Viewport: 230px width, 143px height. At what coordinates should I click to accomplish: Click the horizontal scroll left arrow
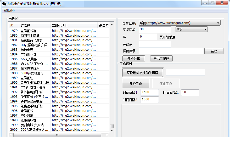pyautogui.click(x=10, y=135)
